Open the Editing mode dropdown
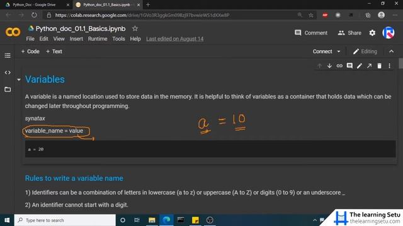Image resolution: width=403 pixels, height=226 pixels. pos(365,51)
